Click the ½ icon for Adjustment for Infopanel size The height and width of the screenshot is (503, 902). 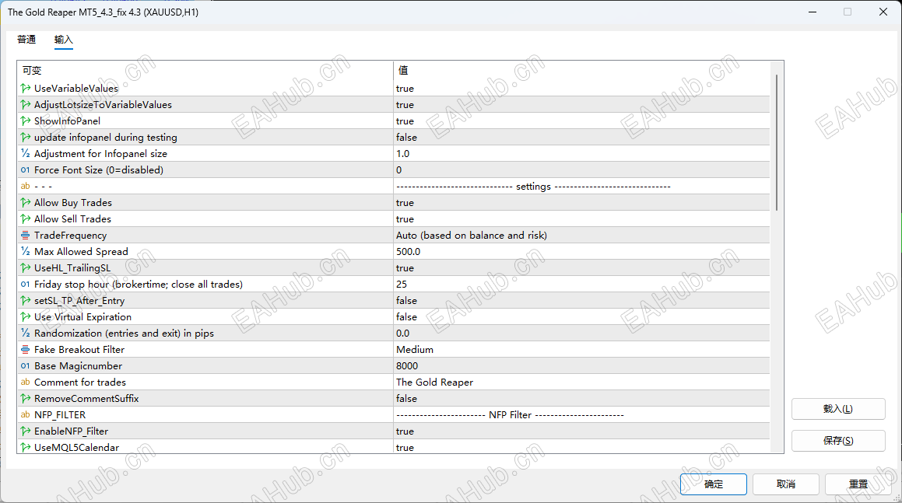[x=26, y=153]
